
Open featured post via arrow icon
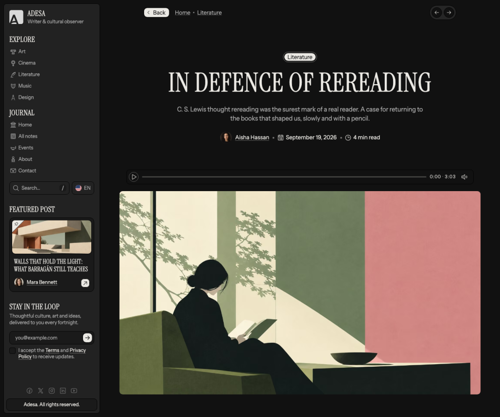pyautogui.click(x=85, y=283)
